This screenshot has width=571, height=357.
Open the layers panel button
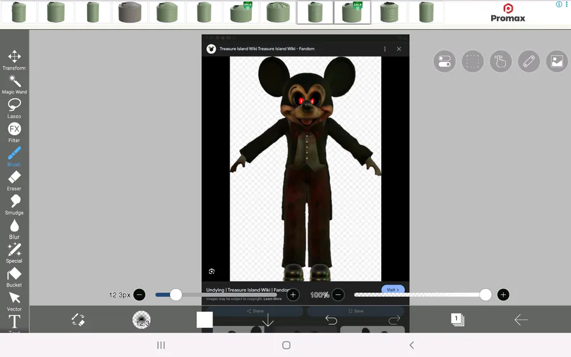[457, 320]
